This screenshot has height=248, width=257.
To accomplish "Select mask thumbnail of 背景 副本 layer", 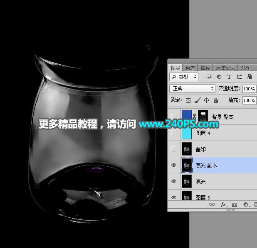I will [x=203, y=116].
